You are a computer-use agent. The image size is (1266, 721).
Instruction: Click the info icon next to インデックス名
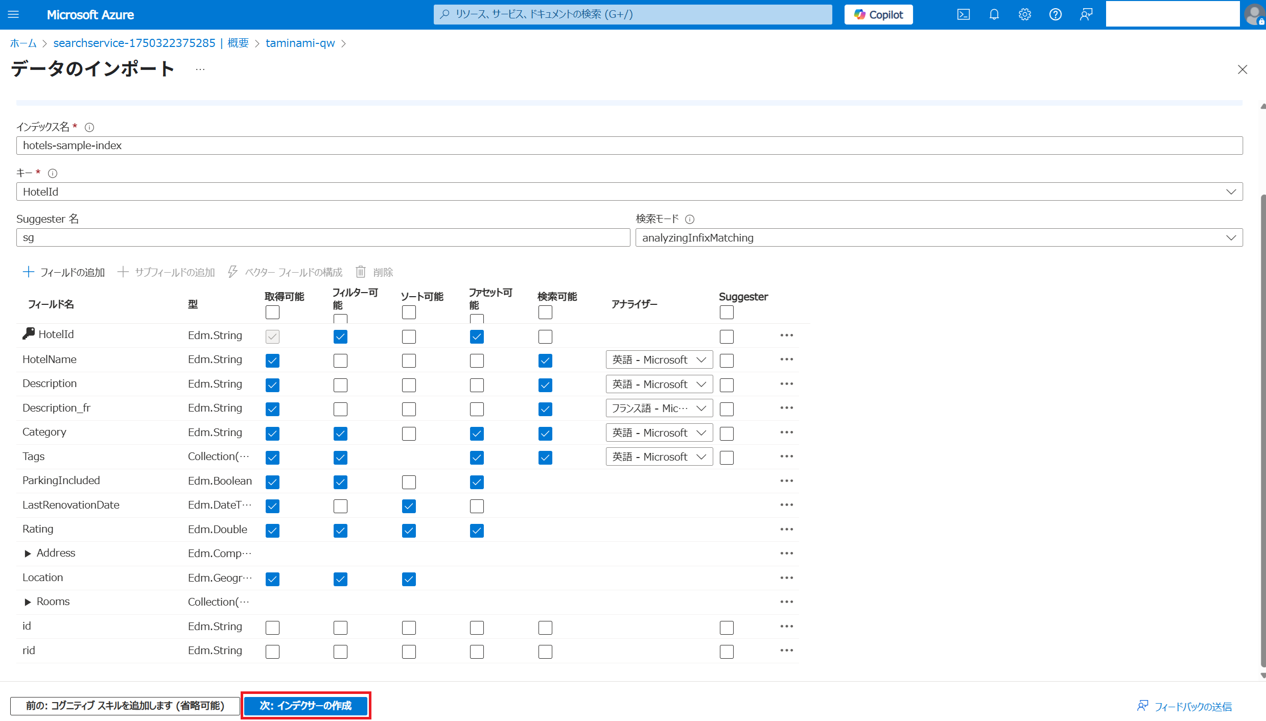pos(89,127)
